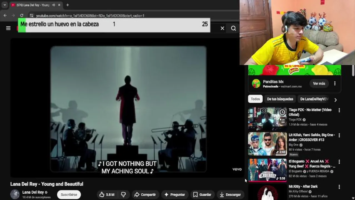Dislike the video with the thumbs down icon

pos(124,195)
